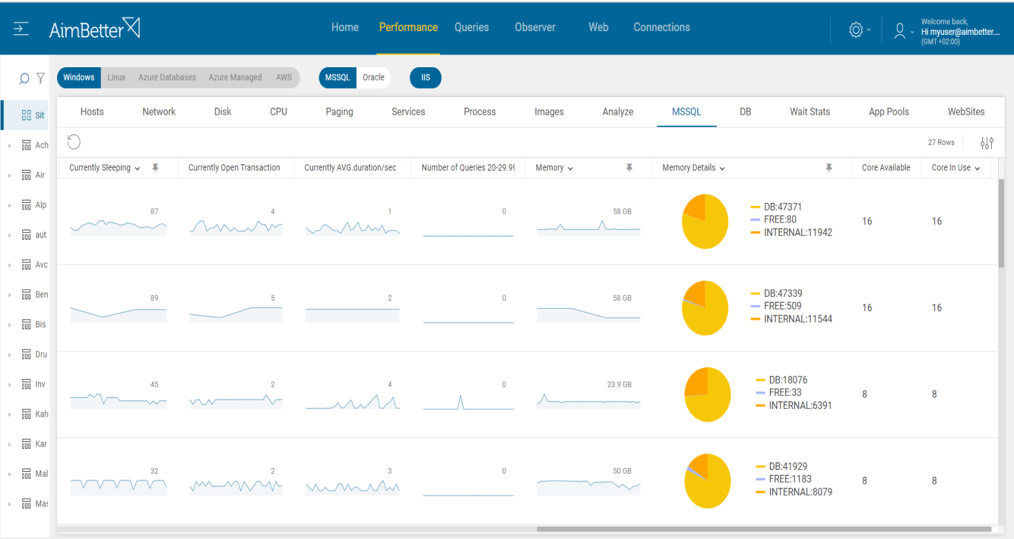Viewport: 1014px width, 539px height.
Task: Click the 58 GB memory sparkline first row
Action: (588, 227)
